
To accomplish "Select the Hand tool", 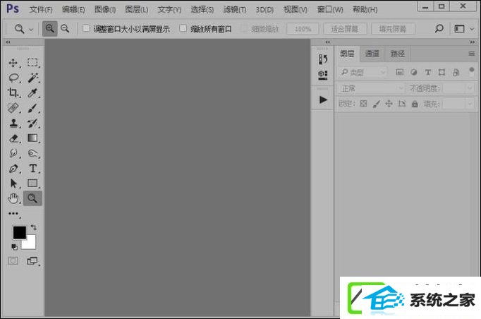I will click(x=13, y=198).
